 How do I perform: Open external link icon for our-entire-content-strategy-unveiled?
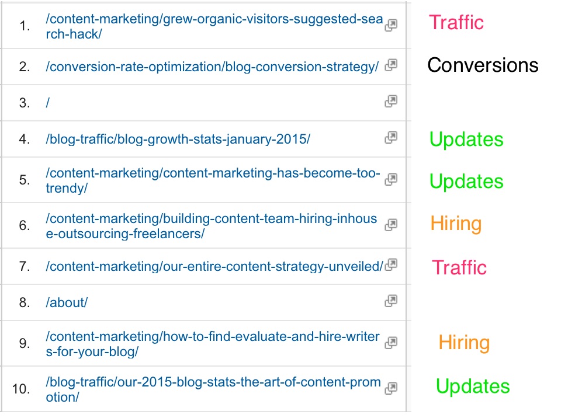[391, 265]
